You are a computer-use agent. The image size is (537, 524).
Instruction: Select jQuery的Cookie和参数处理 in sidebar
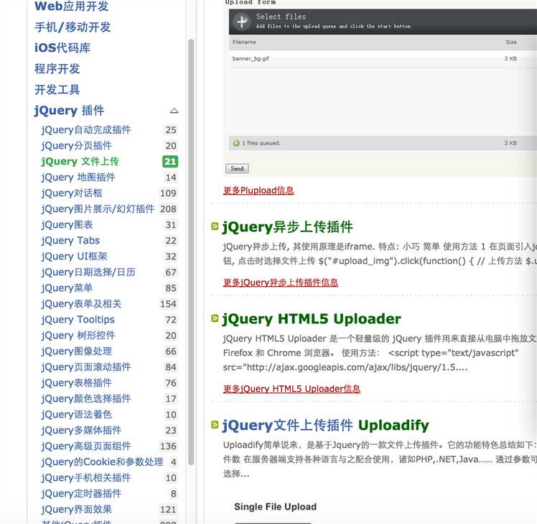click(x=102, y=461)
